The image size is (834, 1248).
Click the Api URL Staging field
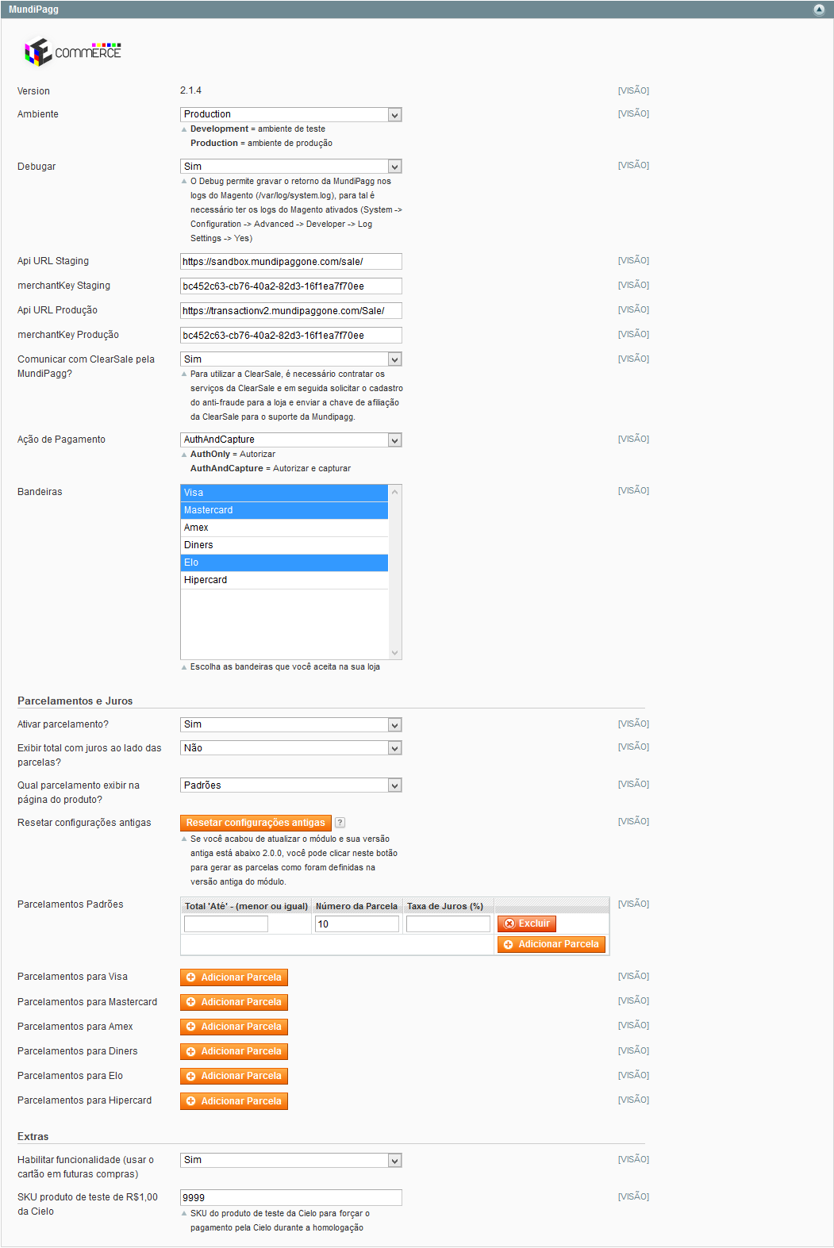pyautogui.click(x=290, y=262)
